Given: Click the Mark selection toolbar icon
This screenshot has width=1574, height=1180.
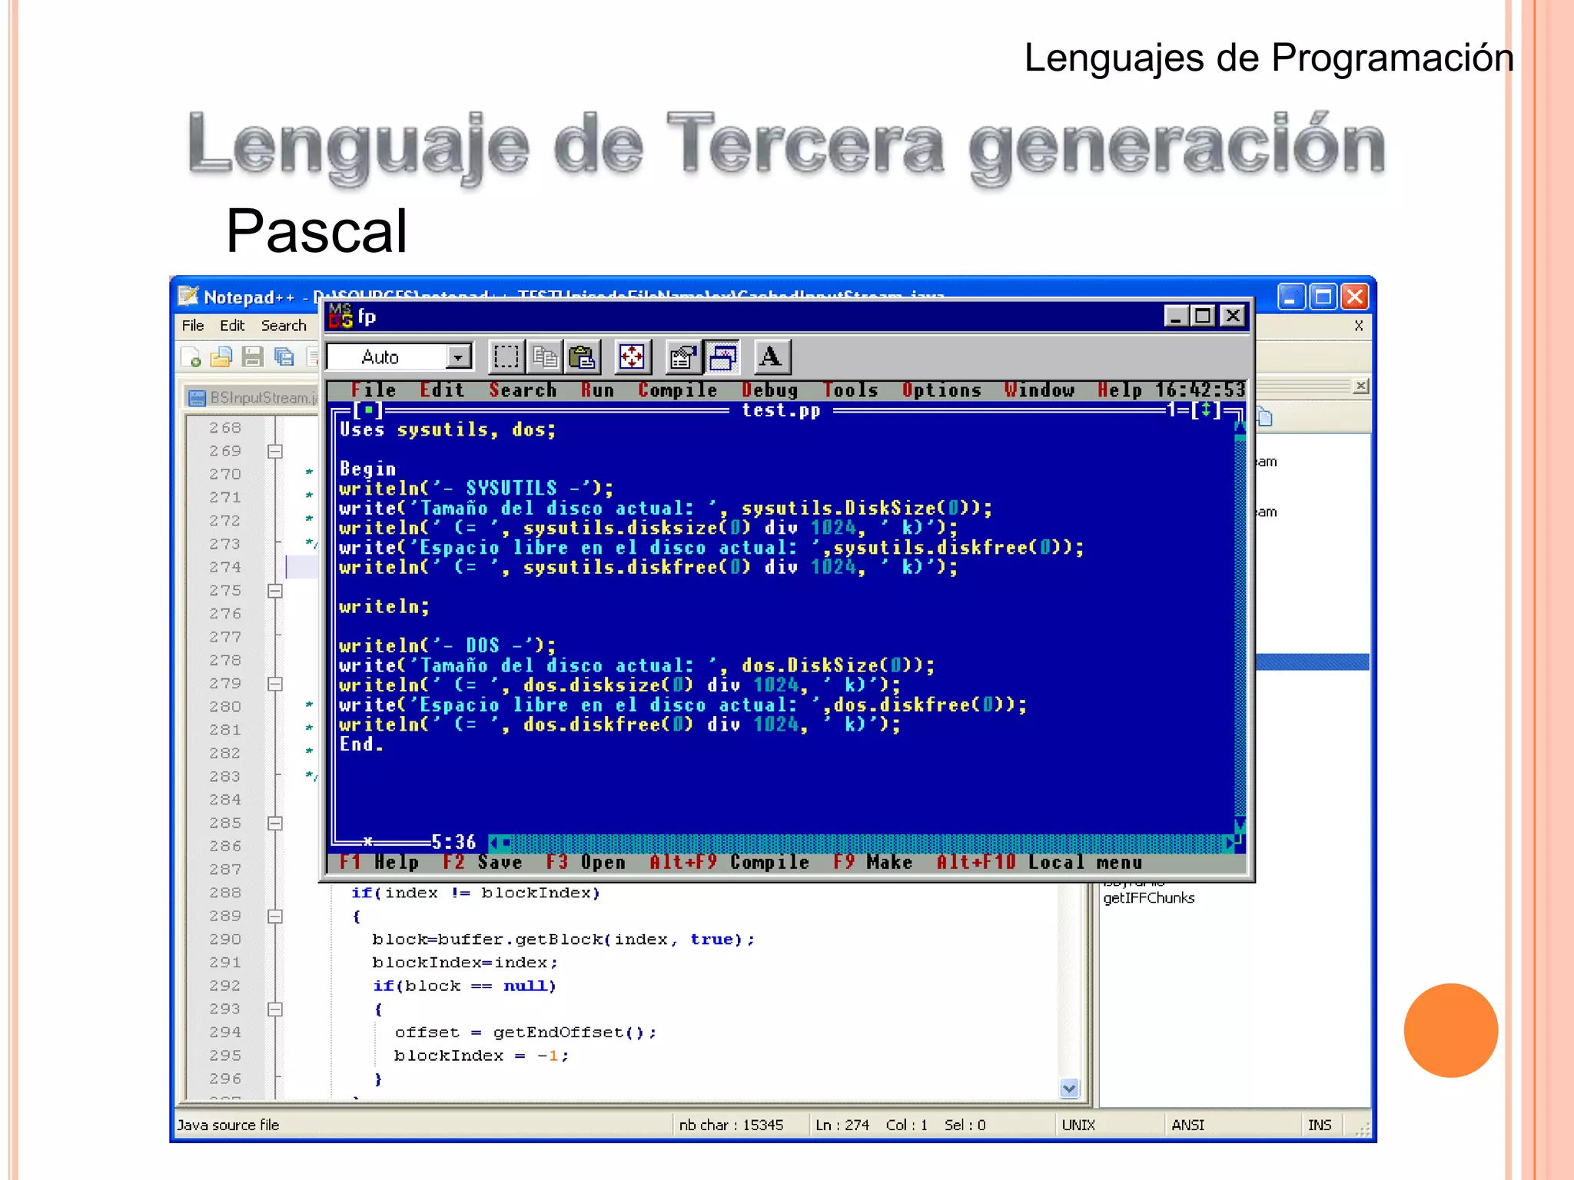Looking at the screenshot, I should (506, 357).
